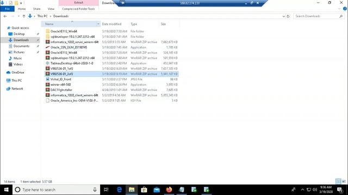348x195 pixels.
Task: Expand the chevron after This PC in breadcrumb
Action: [x=51, y=16]
